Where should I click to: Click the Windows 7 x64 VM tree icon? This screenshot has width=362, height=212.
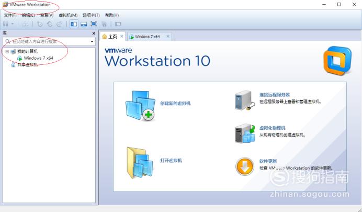click(x=20, y=58)
